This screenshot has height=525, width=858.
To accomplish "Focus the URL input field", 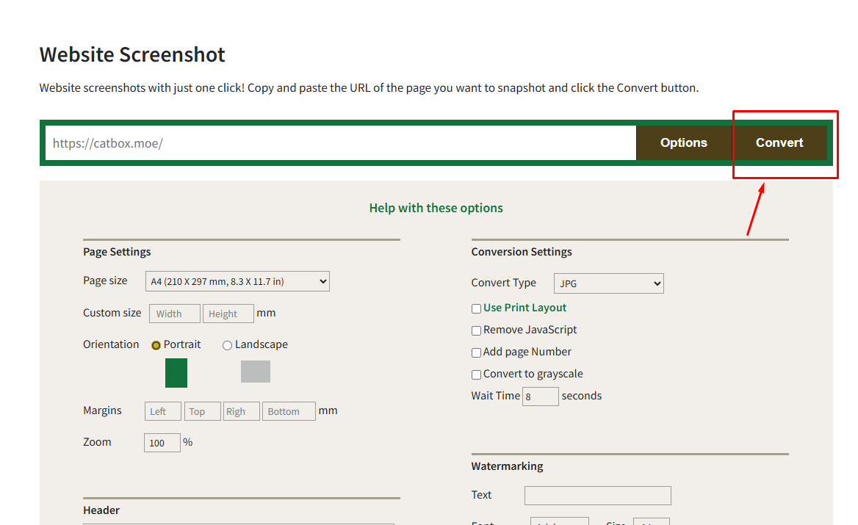I will click(341, 143).
